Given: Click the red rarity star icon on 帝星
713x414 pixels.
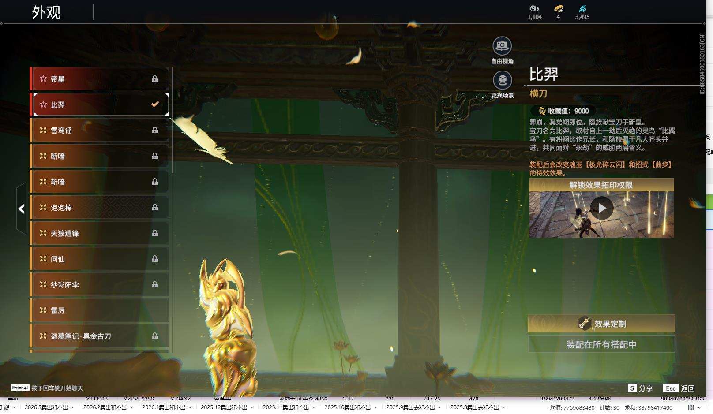Looking at the screenshot, I should click(43, 79).
